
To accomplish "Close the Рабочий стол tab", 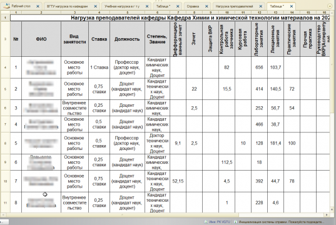I will 38,6.
